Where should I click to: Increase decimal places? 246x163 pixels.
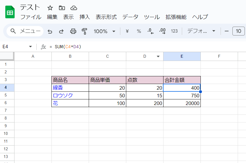click(162, 31)
